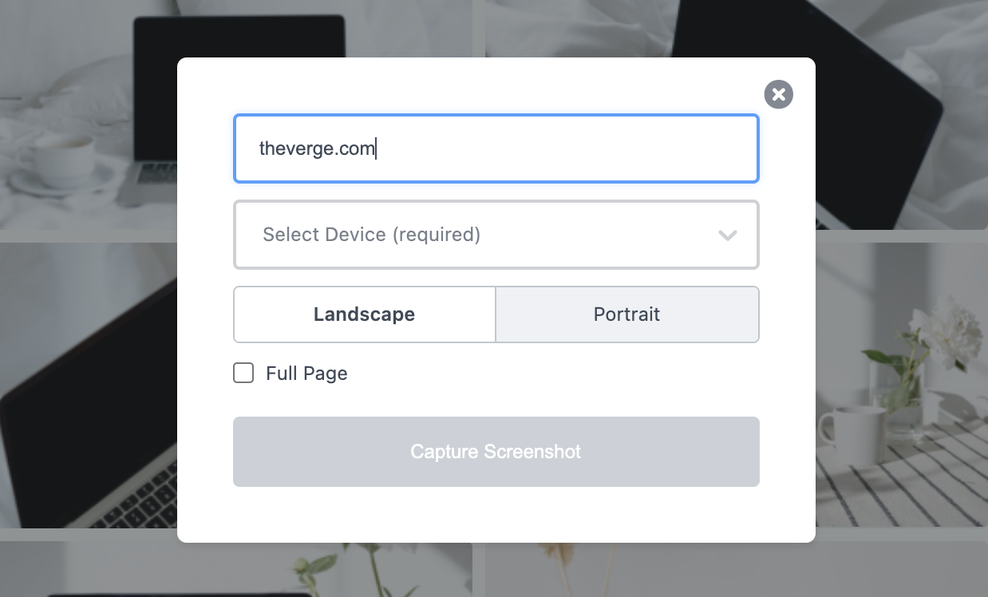Screen dimensions: 988x597
Task: Open the Select Device dropdown
Action: 496,235
